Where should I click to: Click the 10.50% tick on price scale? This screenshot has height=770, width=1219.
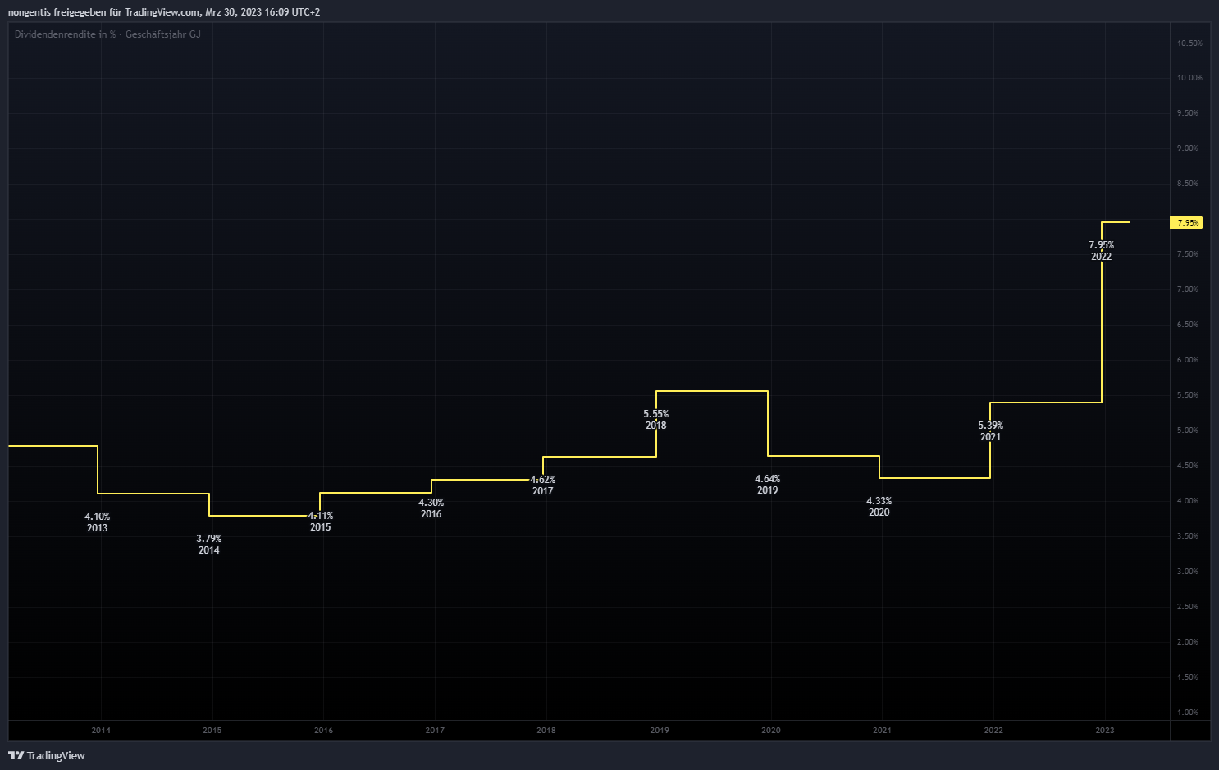point(1189,43)
